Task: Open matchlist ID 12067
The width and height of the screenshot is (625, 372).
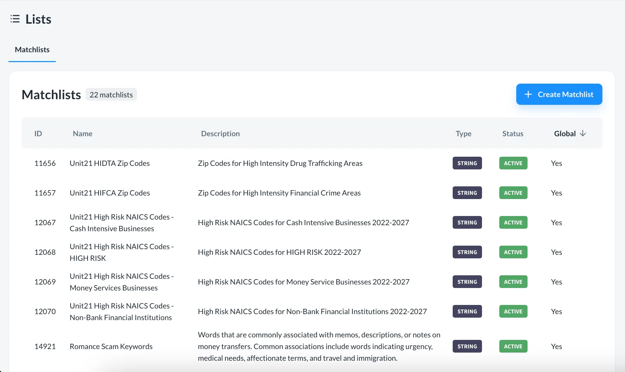Action: click(x=45, y=223)
